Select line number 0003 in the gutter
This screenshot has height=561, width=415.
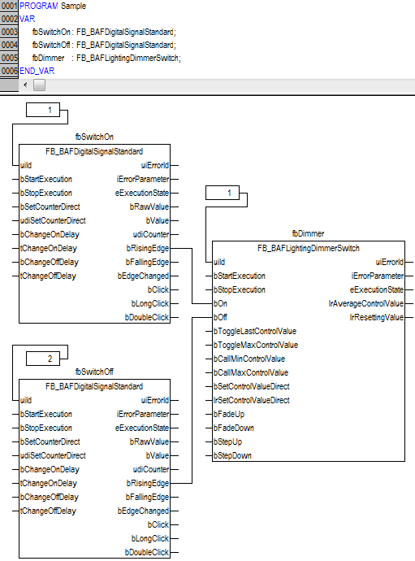click(9, 32)
